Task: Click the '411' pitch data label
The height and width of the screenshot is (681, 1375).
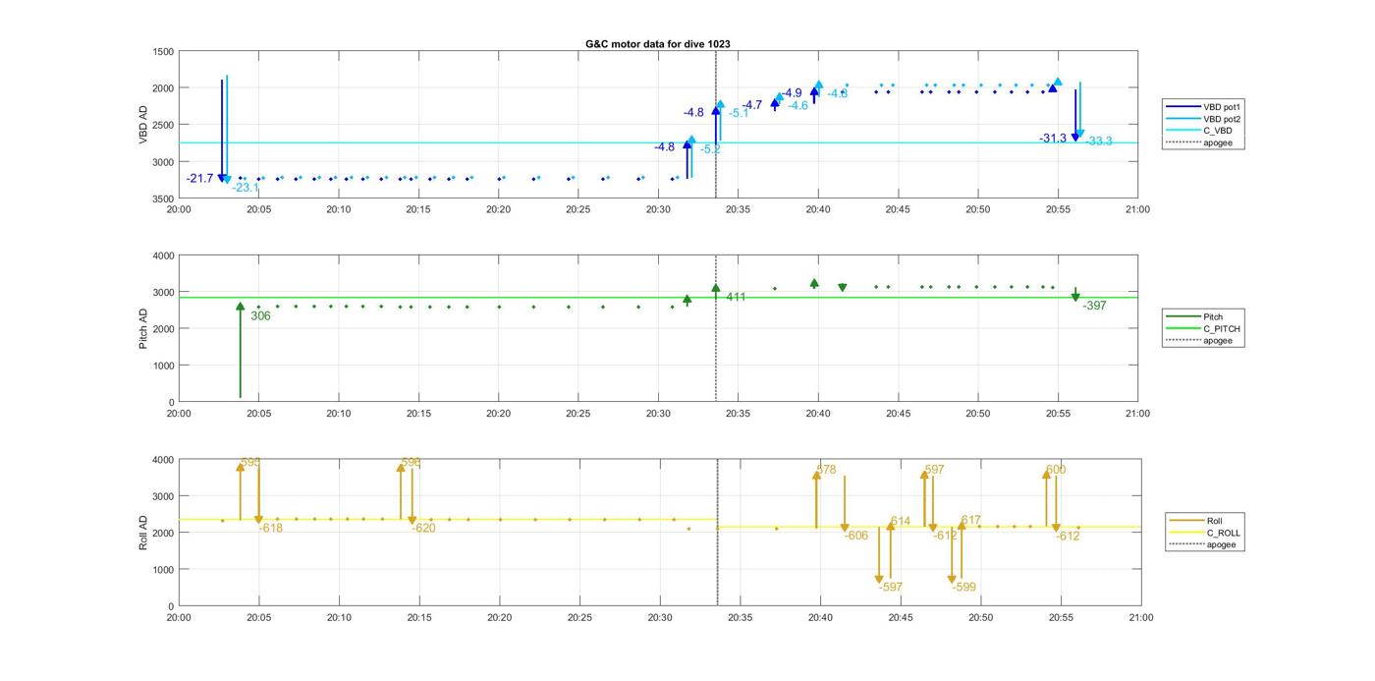Action: tap(736, 297)
